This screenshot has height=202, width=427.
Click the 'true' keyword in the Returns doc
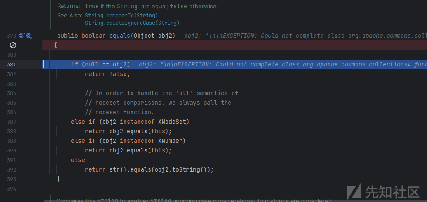click(92, 6)
